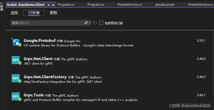Select the Grpc.Tools package name
Screen dimensions: 214x110
coord(34,95)
